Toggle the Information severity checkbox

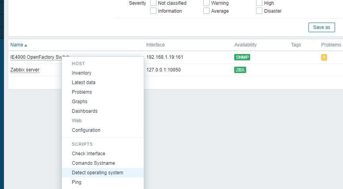tap(153, 11)
